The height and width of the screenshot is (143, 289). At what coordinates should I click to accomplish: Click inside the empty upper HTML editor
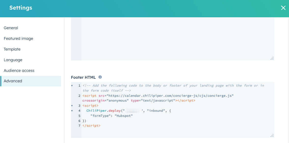[178, 39]
